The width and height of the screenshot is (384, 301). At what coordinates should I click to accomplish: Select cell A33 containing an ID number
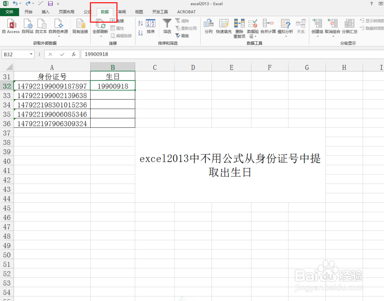pos(52,95)
